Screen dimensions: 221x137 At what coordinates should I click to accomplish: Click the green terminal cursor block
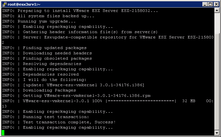tap(3, 133)
